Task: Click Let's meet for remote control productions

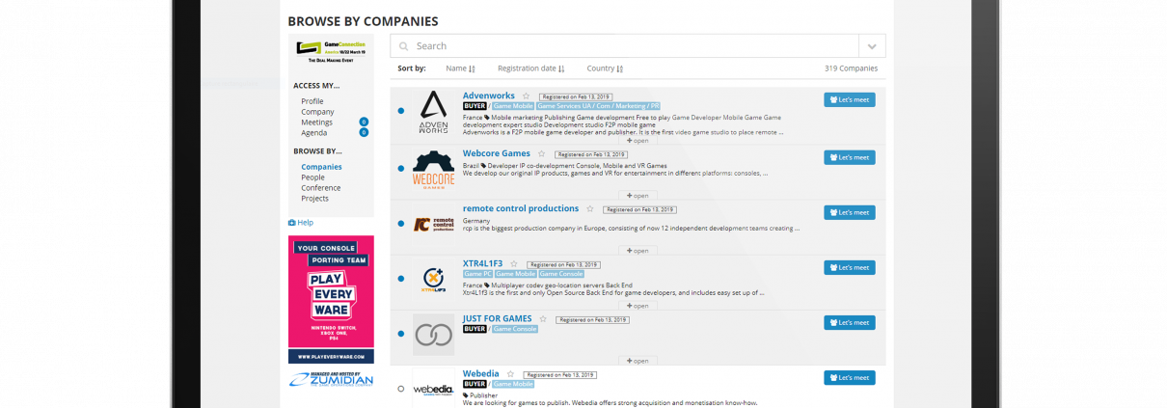Action: 850,212
